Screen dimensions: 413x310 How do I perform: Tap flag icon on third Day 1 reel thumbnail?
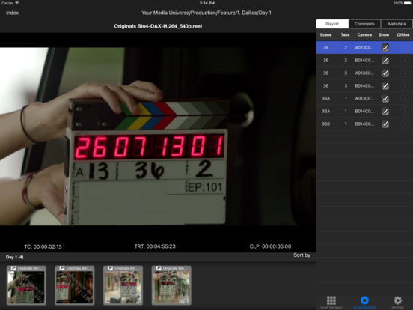point(111,268)
